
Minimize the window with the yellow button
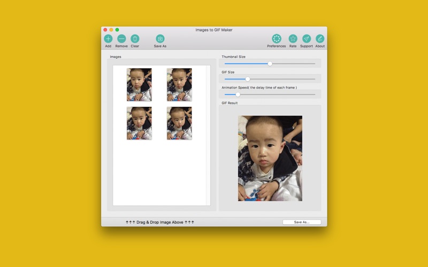tap(111, 30)
